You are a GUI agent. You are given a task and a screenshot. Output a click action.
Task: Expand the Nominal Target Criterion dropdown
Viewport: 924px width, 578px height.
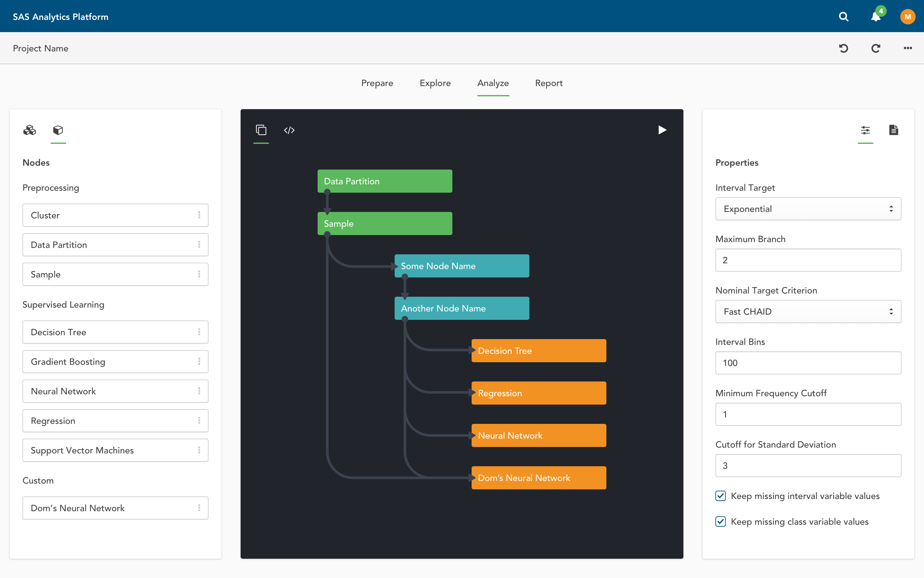point(808,311)
